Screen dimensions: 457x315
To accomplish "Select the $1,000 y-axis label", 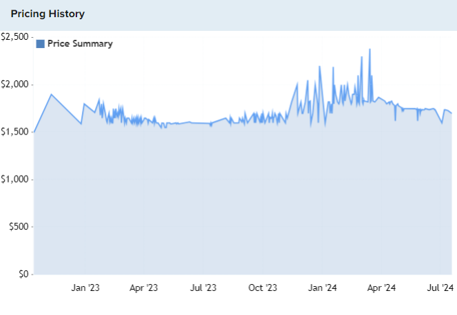I will 14,179.
